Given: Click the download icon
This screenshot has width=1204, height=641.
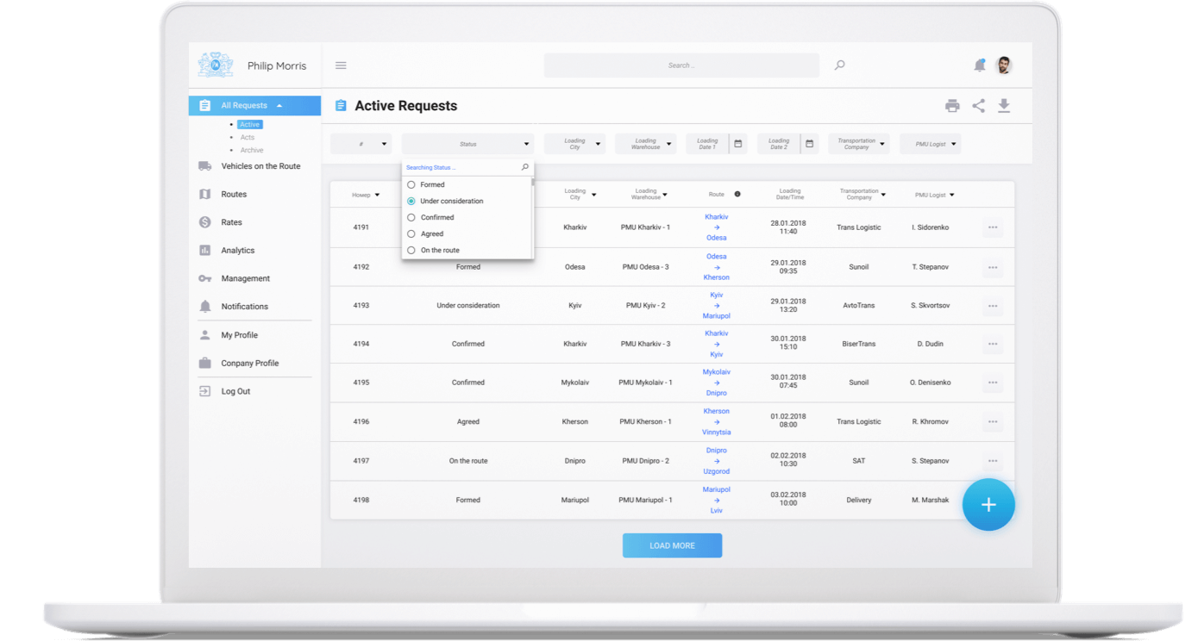Looking at the screenshot, I should [1004, 106].
